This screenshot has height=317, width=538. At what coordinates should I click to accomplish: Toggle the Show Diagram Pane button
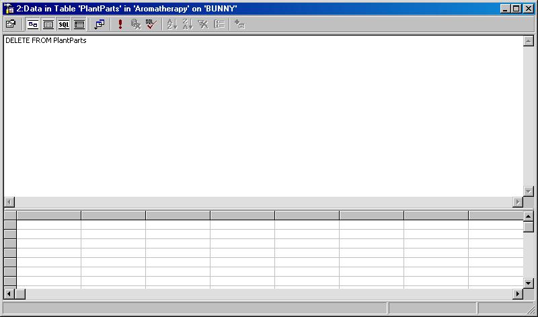(33, 24)
